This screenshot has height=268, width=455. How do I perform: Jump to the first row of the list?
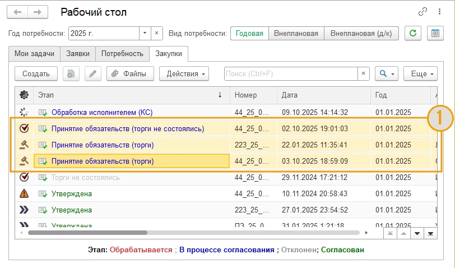pyautogui.click(x=391, y=233)
